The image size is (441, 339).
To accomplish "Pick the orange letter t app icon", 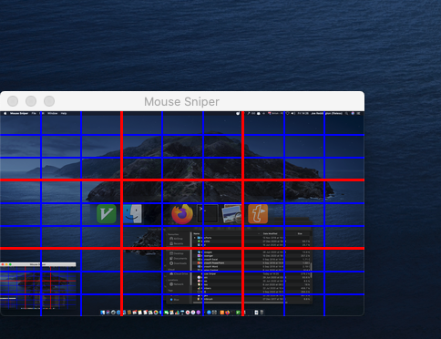I will [x=258, y=214].
